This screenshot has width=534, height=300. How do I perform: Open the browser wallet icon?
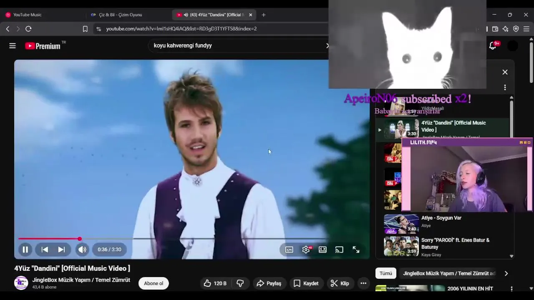click(495, 29)
